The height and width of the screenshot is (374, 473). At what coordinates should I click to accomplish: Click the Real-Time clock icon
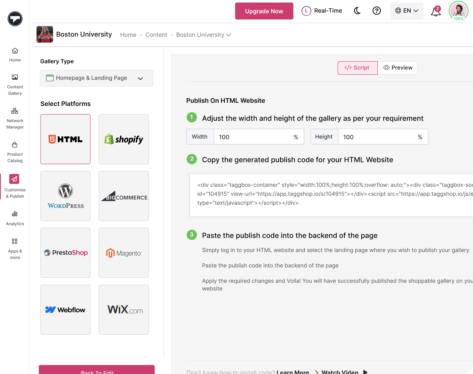pos(306,11)
